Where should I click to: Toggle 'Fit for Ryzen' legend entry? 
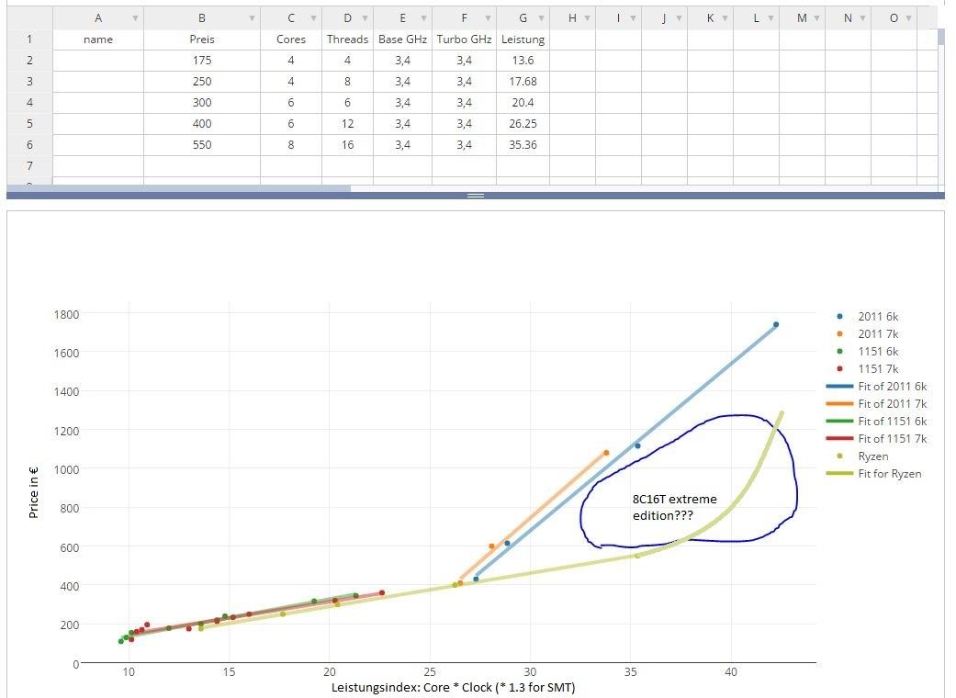(x=874, y=474)
